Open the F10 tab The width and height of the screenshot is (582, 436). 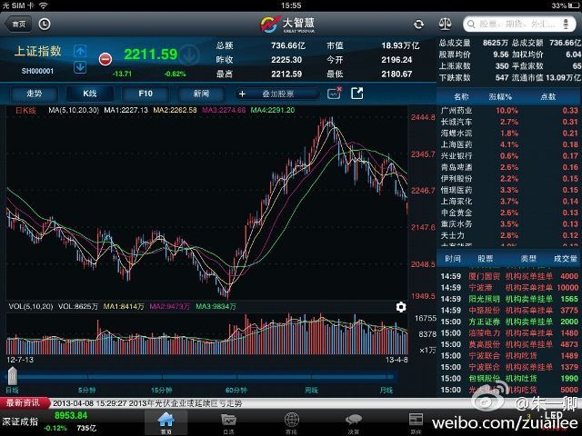pyautogui.click(x=145, y=94)
